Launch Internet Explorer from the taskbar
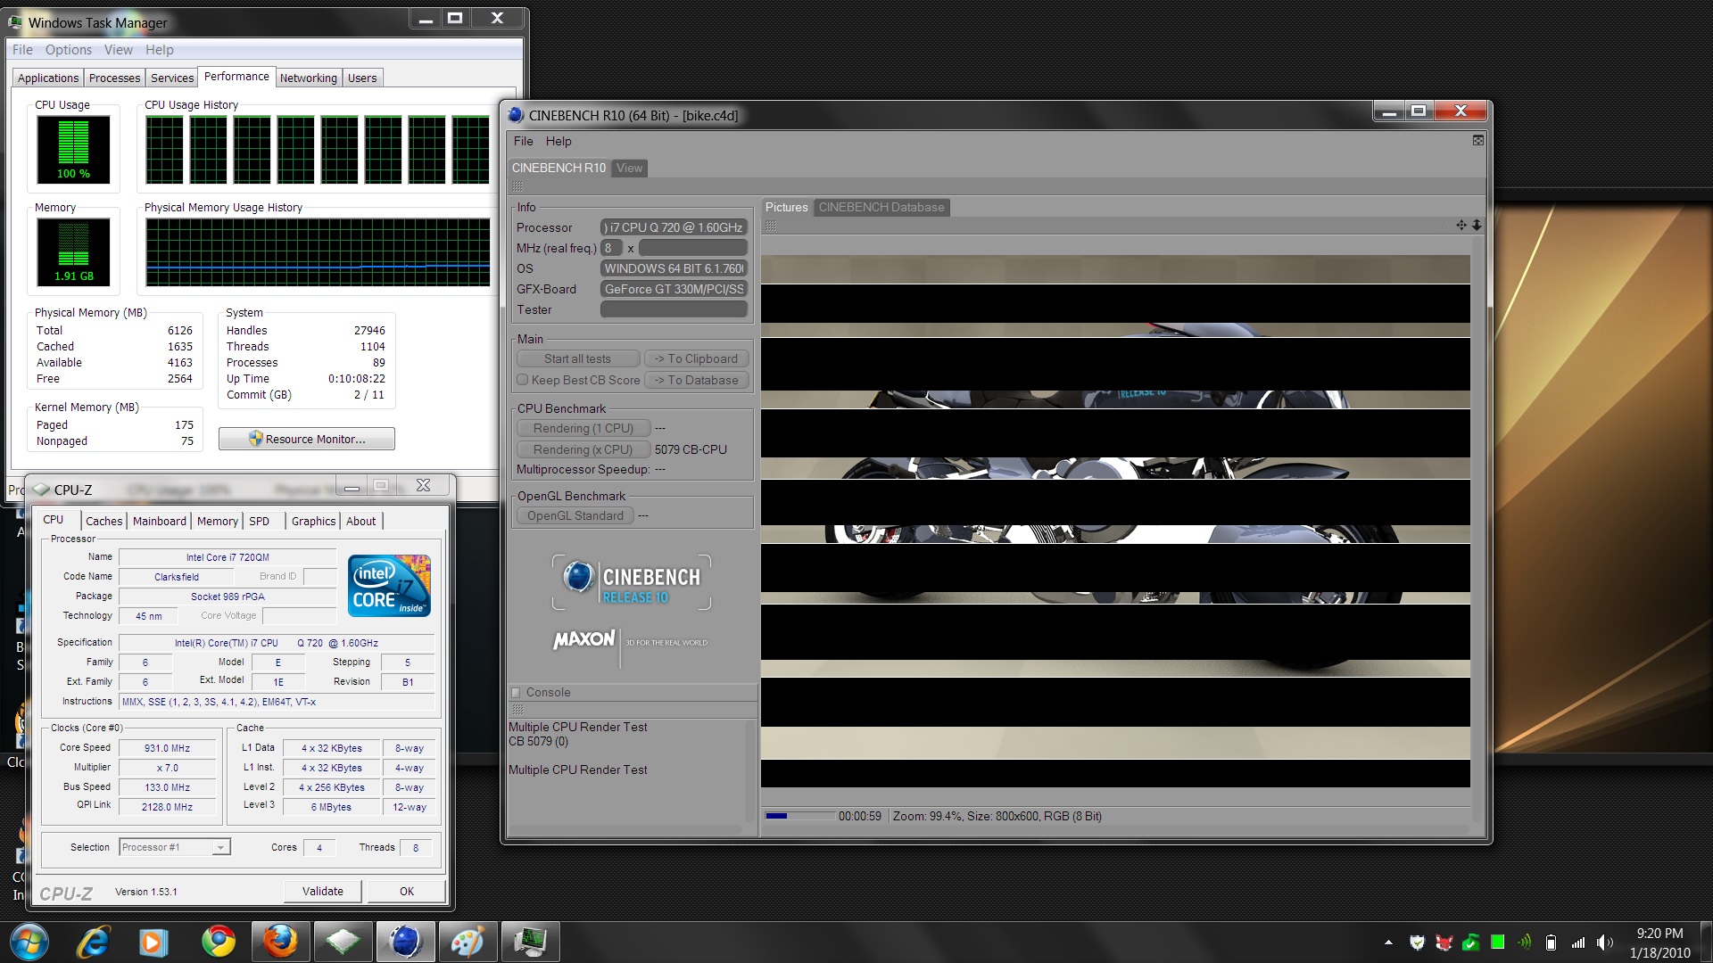The width and height of the screenshot is (1713, 963). click(x=93, y=942)
